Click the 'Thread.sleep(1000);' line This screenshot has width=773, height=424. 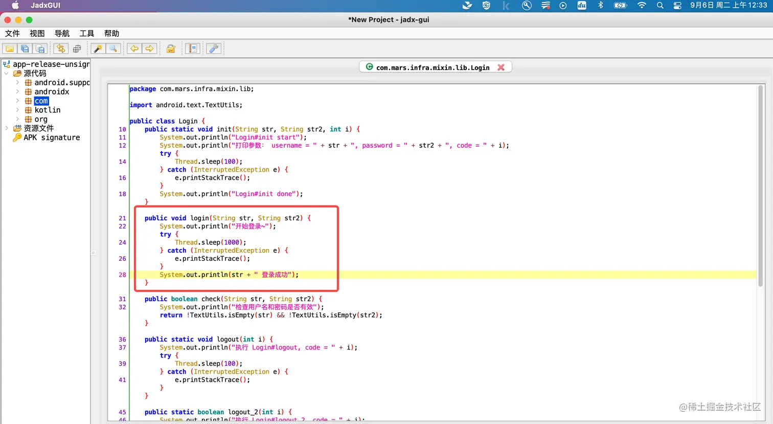211,242
